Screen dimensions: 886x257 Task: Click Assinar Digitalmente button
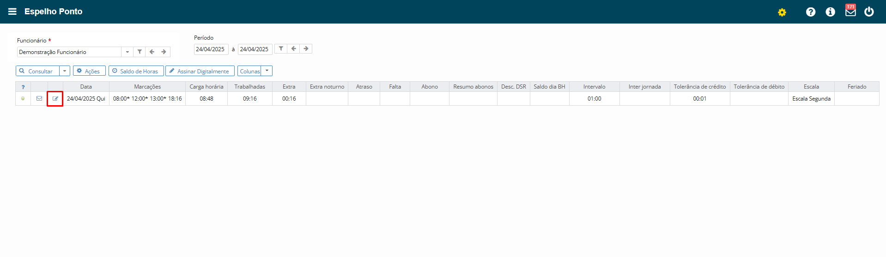click(200, 71)
